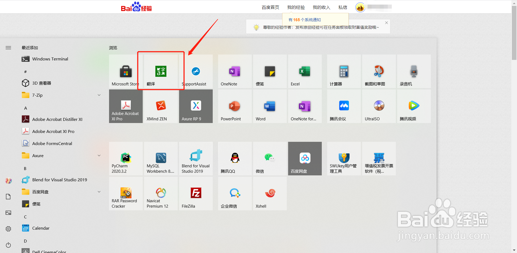The image size is (517, 253).
Task: Open the 录音机 voice recorder tile
Action: [414, 71]
